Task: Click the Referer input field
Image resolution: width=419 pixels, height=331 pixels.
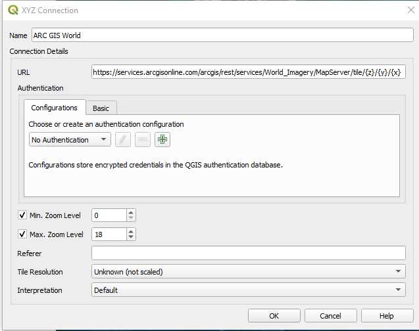Action: [248, 253]
